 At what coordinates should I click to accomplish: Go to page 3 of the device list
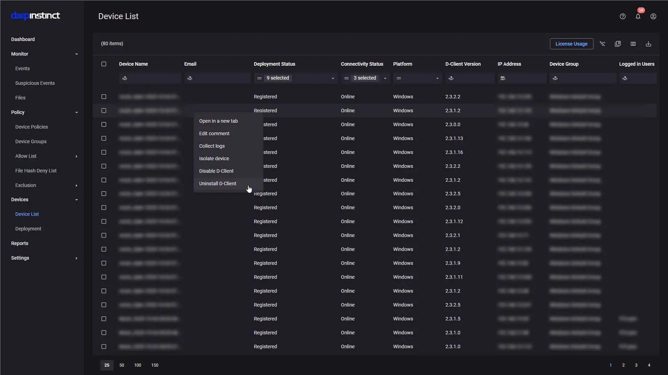636,365
